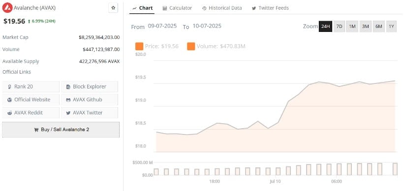Screen dimensions: 406x191
Task: Switch to the Historical Data tab
Action: (222, 8)
